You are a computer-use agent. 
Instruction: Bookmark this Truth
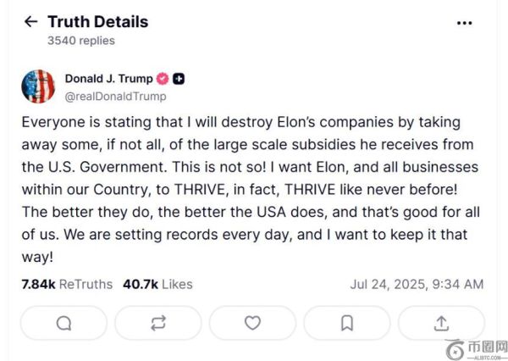(347, 323)
